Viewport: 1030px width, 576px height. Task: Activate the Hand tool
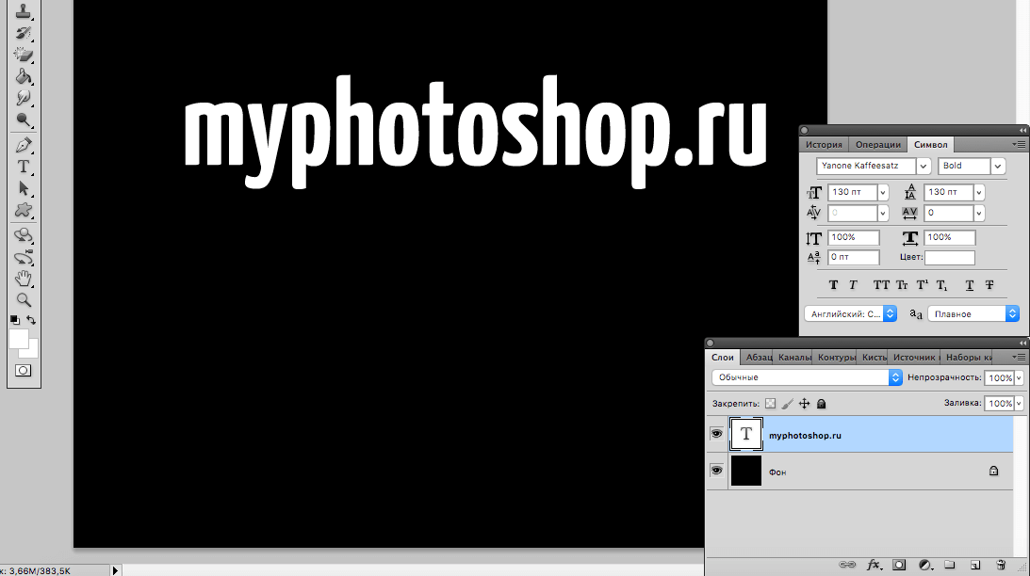click(x=24, y=279)
